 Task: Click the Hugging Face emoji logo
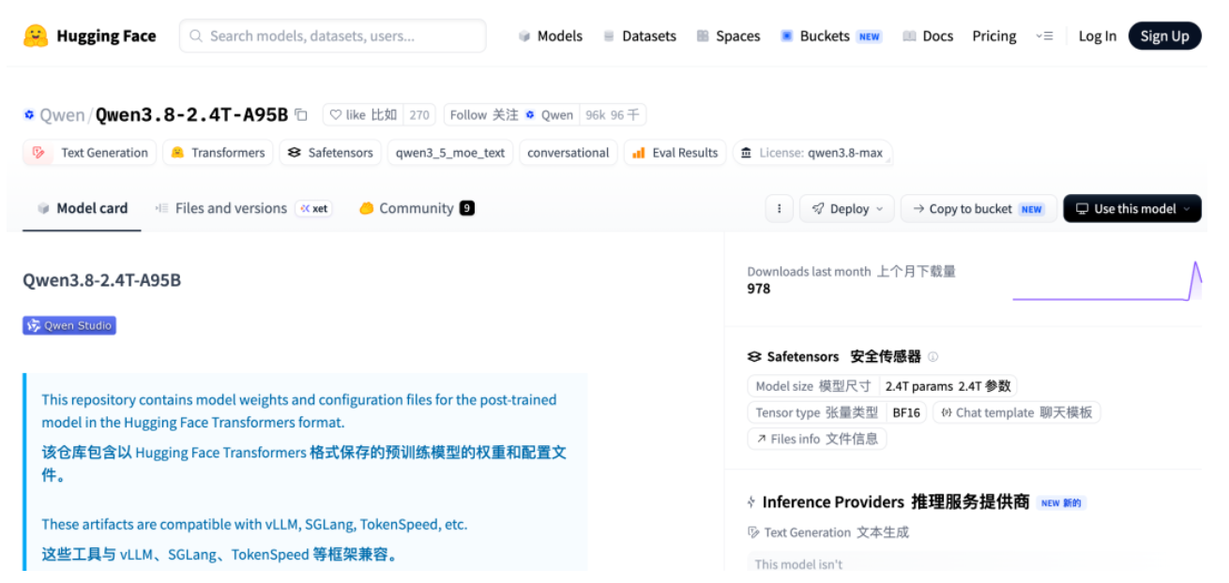pos(36,36)
